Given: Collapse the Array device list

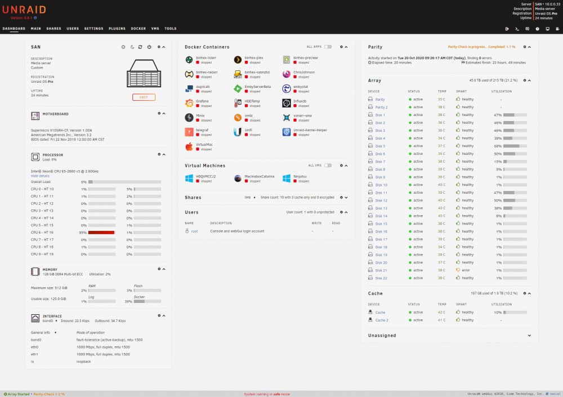Looking at the screenshot, I should tap(529, 80).
